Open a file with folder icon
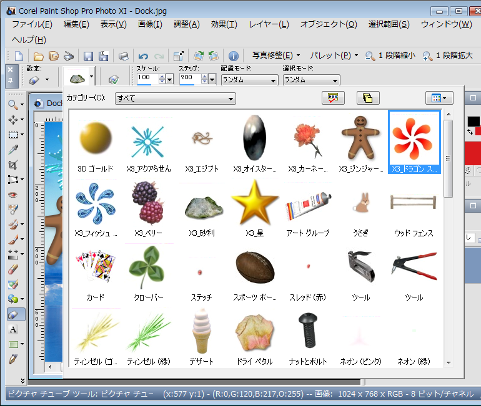481x406 pixels. 38,56
